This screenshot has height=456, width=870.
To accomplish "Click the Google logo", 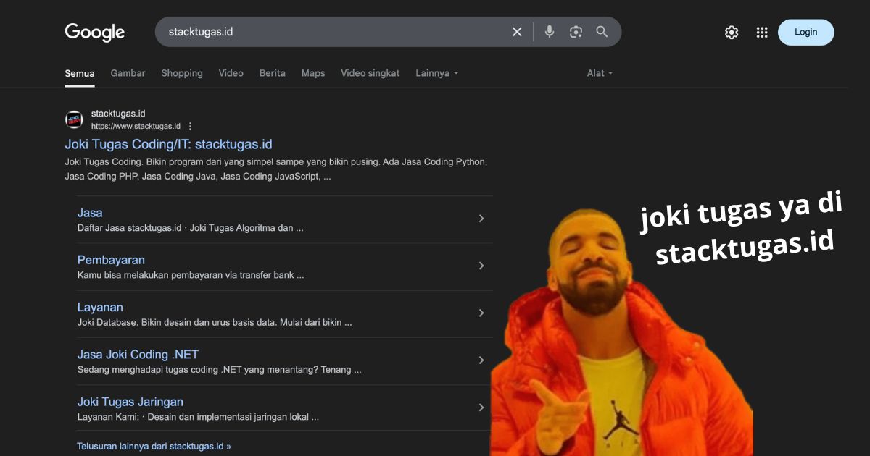I will (94, 32).
